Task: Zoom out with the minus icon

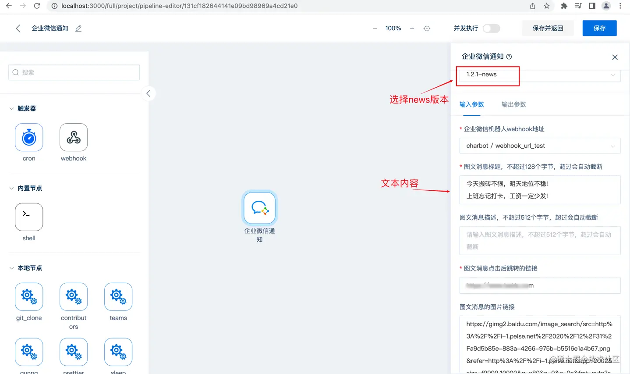Action: [x=375, y=28]
